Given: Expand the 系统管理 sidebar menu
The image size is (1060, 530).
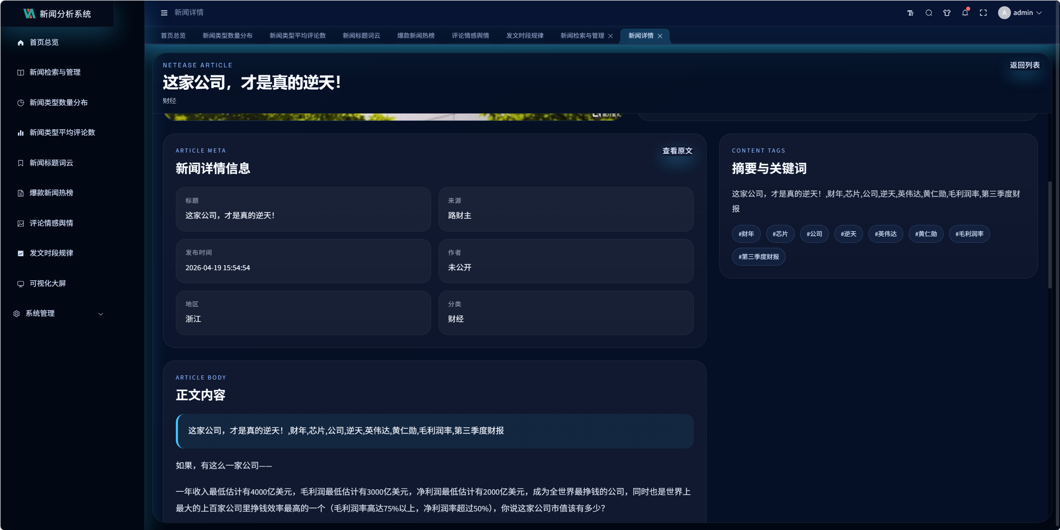Looking at the screenshot, I should click(40, 313).
